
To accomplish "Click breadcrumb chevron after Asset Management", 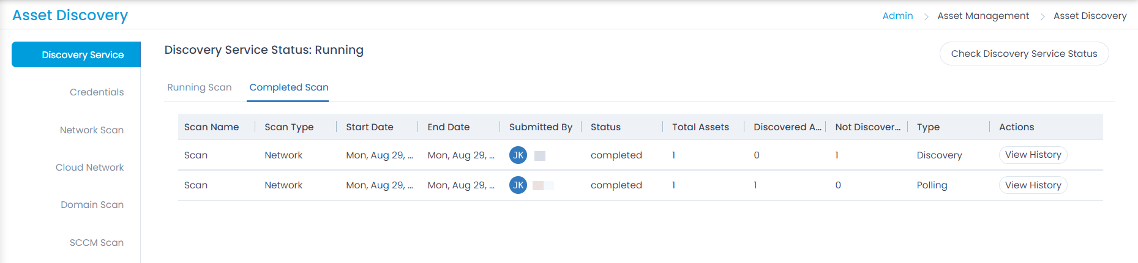I will tap(1043, 17).
